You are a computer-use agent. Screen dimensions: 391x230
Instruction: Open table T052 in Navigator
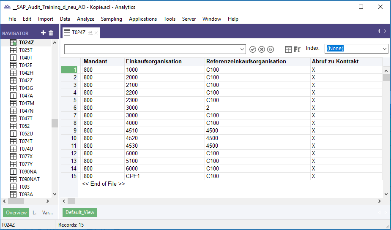[x=24, y=126]
